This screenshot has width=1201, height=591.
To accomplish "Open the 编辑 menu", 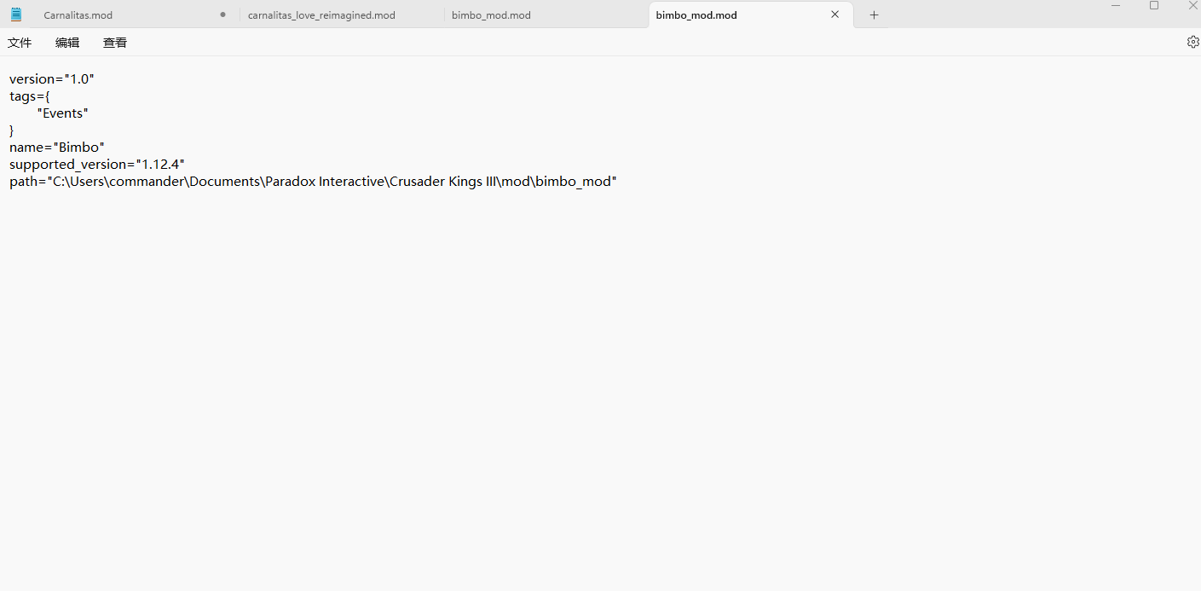I will point(67,43).
